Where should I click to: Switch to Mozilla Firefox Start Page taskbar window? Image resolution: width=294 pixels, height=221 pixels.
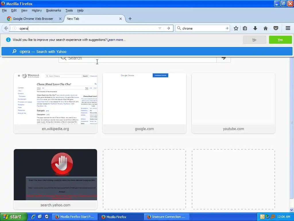pos(75,217)
